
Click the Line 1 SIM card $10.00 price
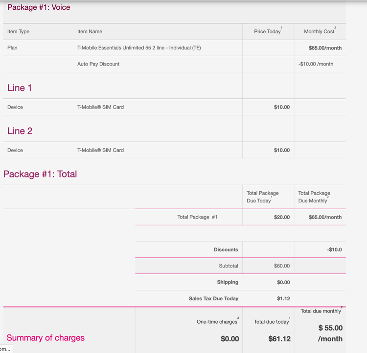coord(282,107)
